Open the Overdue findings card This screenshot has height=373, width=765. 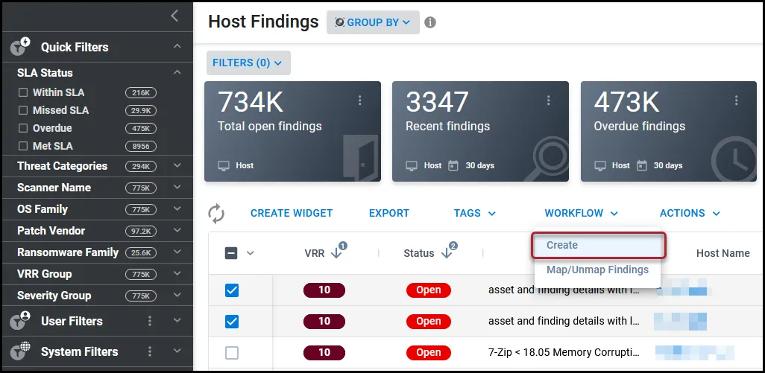[x=668, y=132]
